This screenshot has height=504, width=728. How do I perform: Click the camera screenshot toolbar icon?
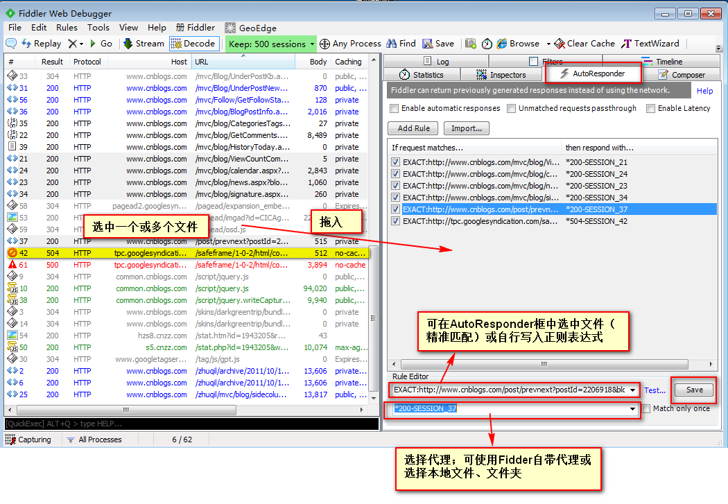coord(470,44)
